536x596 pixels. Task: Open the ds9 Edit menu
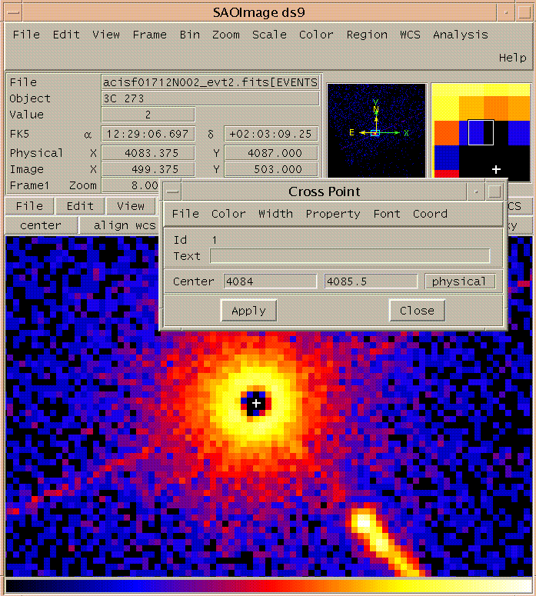click(x=66, y=35)
